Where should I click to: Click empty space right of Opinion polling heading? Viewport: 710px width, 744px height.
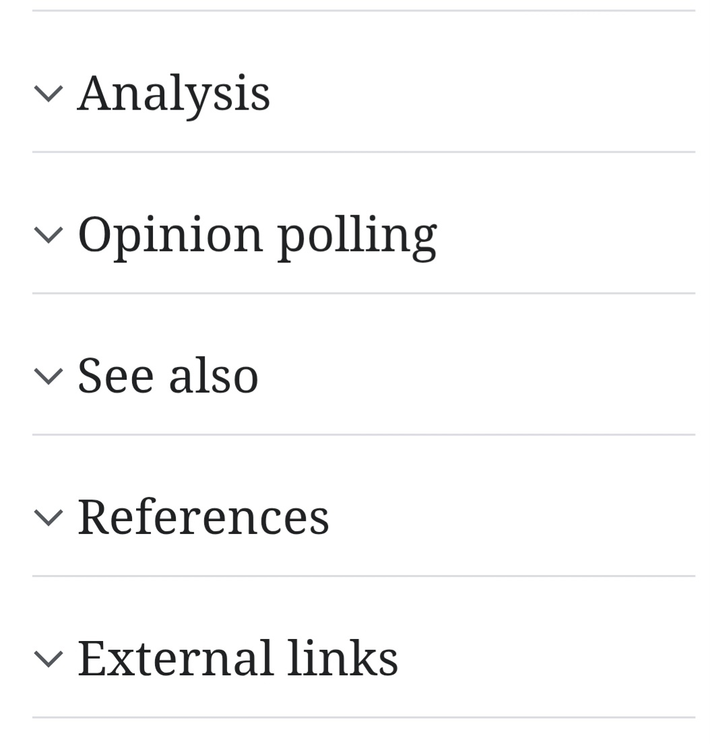click(566, 234)
